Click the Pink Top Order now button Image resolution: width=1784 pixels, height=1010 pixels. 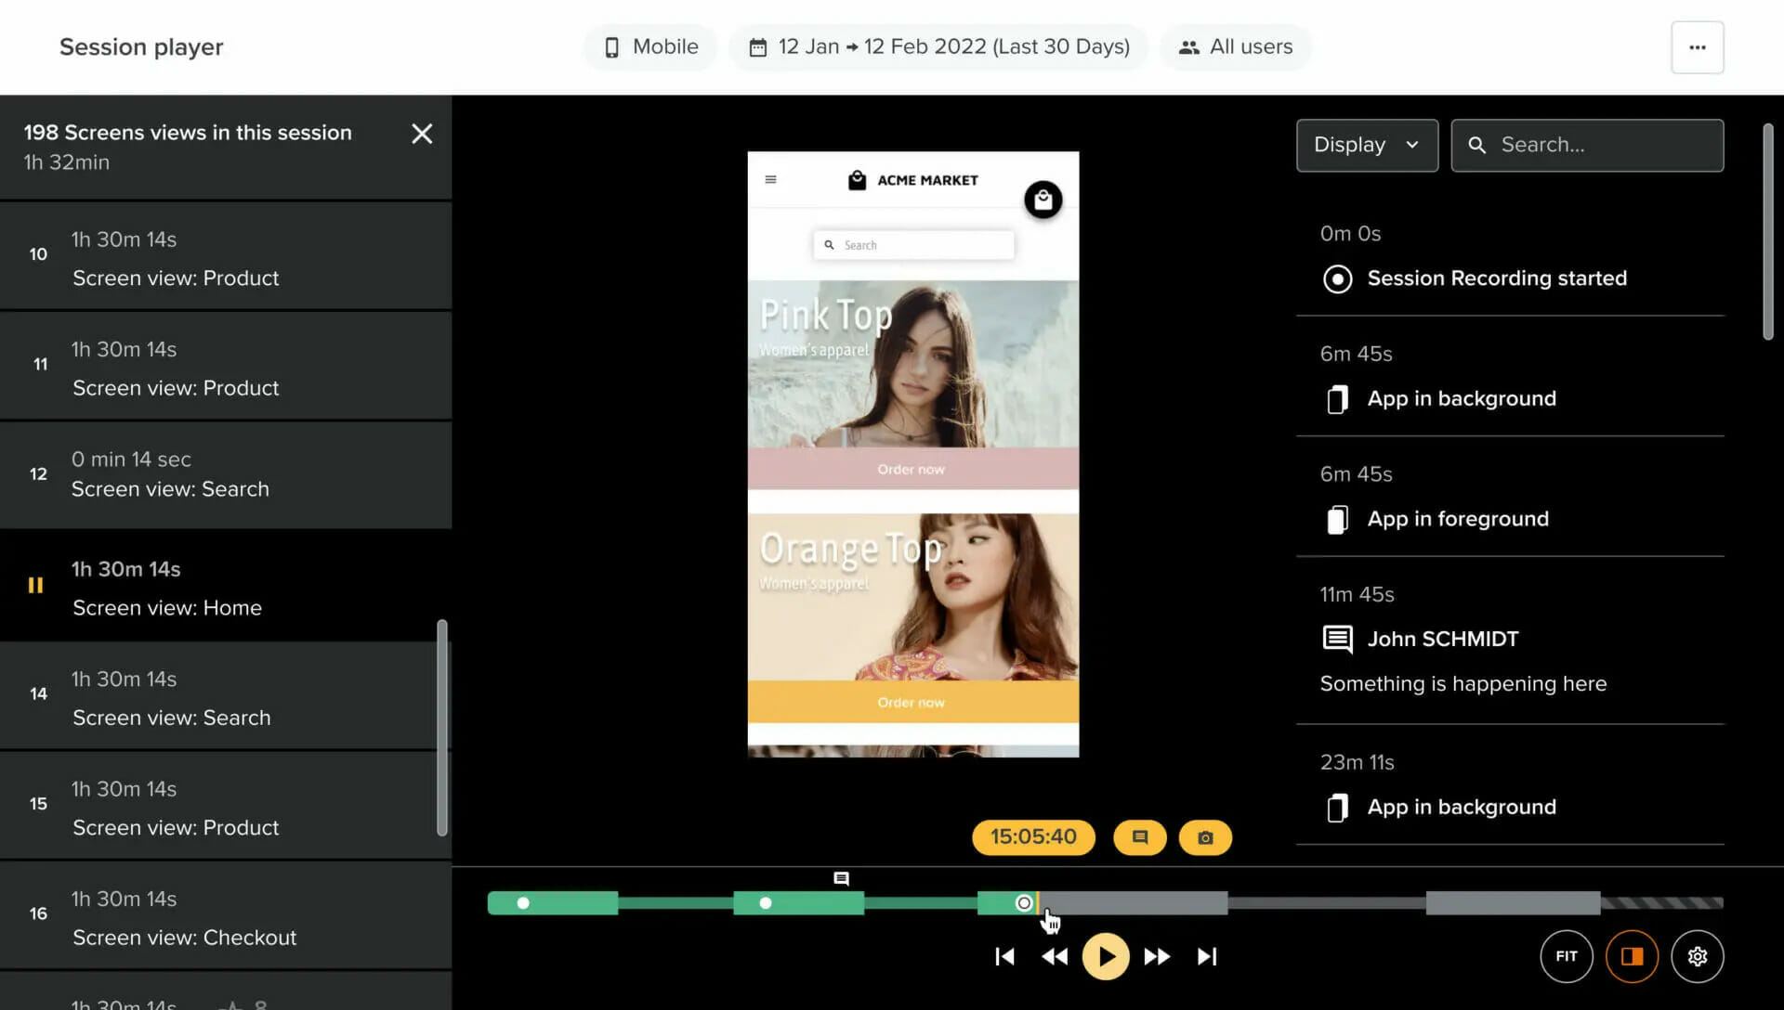coord(912,469)
